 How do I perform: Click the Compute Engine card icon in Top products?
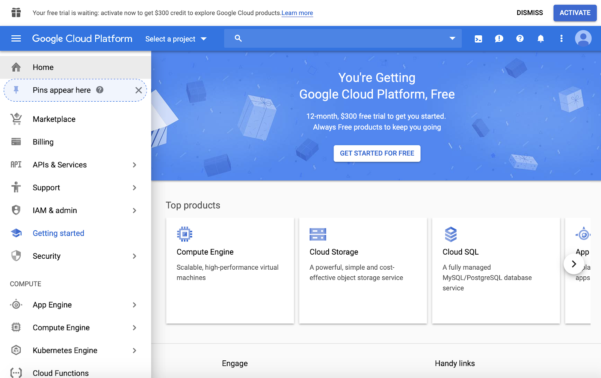pyautogui.click(x=184, y=234)
